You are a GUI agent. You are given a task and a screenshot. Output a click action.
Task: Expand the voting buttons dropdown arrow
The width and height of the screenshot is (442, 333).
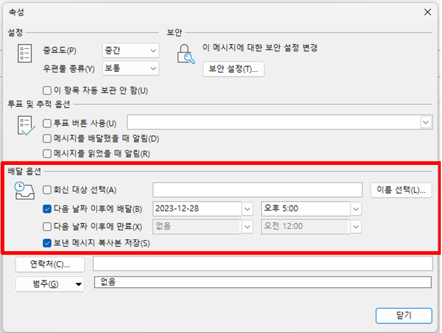click(x=425, y=122)
